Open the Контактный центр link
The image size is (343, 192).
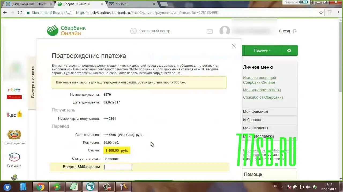[154, 31]
